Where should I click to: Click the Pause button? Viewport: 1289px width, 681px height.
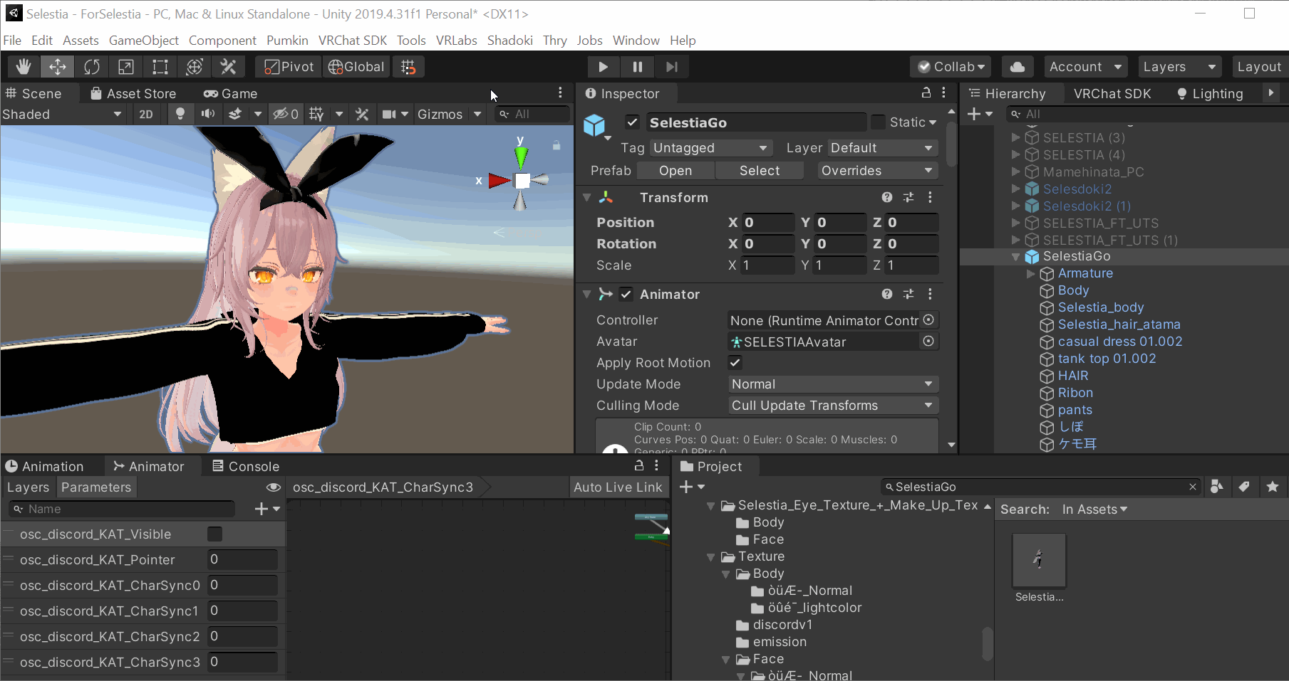click(x=637, y=67)
